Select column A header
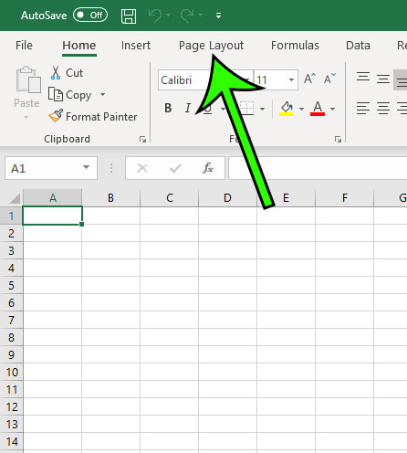The image size is (407, 453). (x=53, y=198)
